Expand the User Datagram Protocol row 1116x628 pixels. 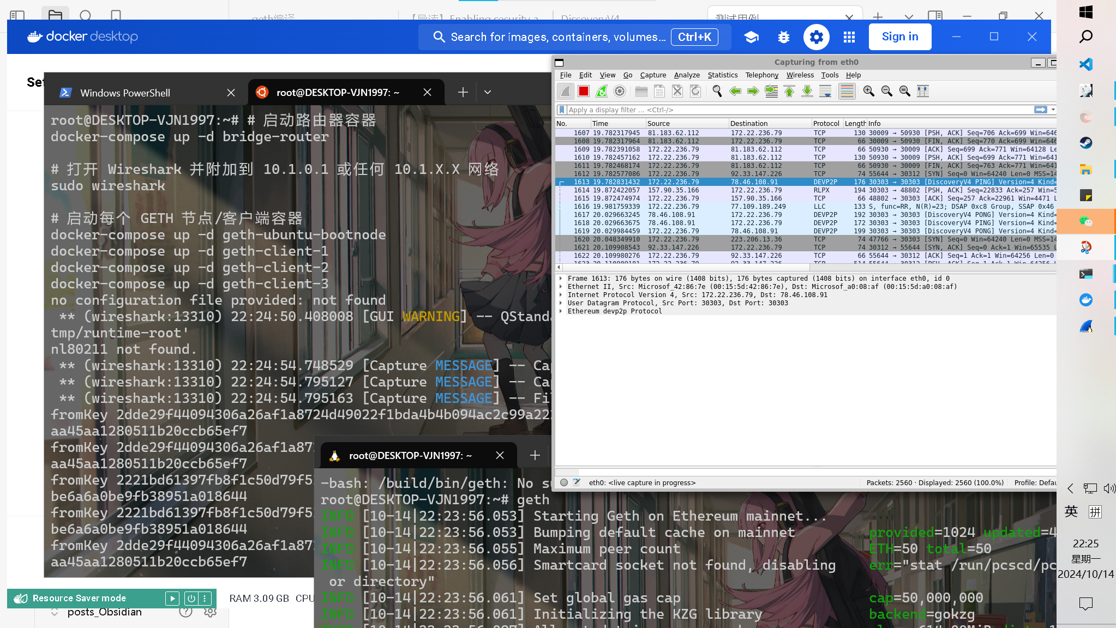click(561, 303)
